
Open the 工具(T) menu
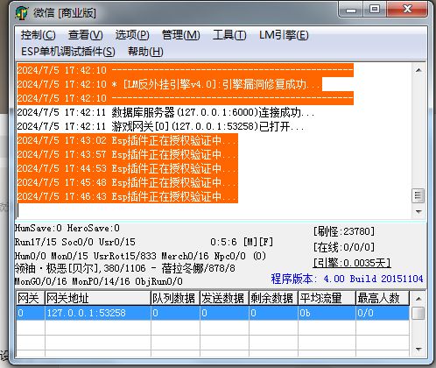[229, 35]
